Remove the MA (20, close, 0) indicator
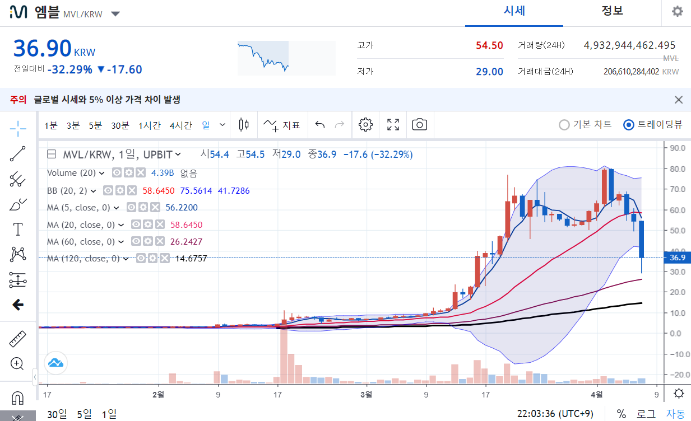Image resolution: width=691 pixels, height=421 pixels. coord(160,224)
